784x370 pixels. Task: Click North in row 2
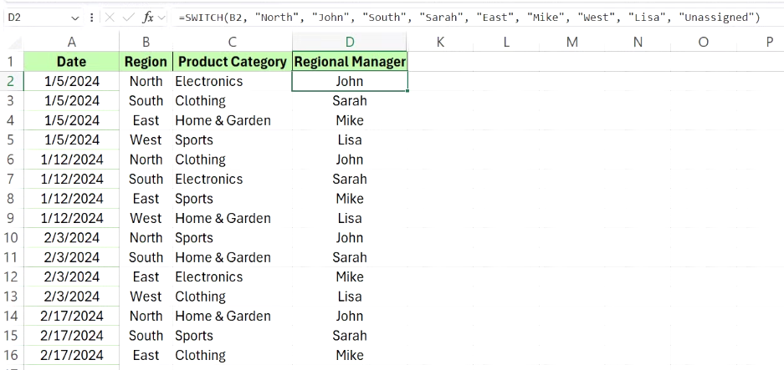tap(146, 81)
